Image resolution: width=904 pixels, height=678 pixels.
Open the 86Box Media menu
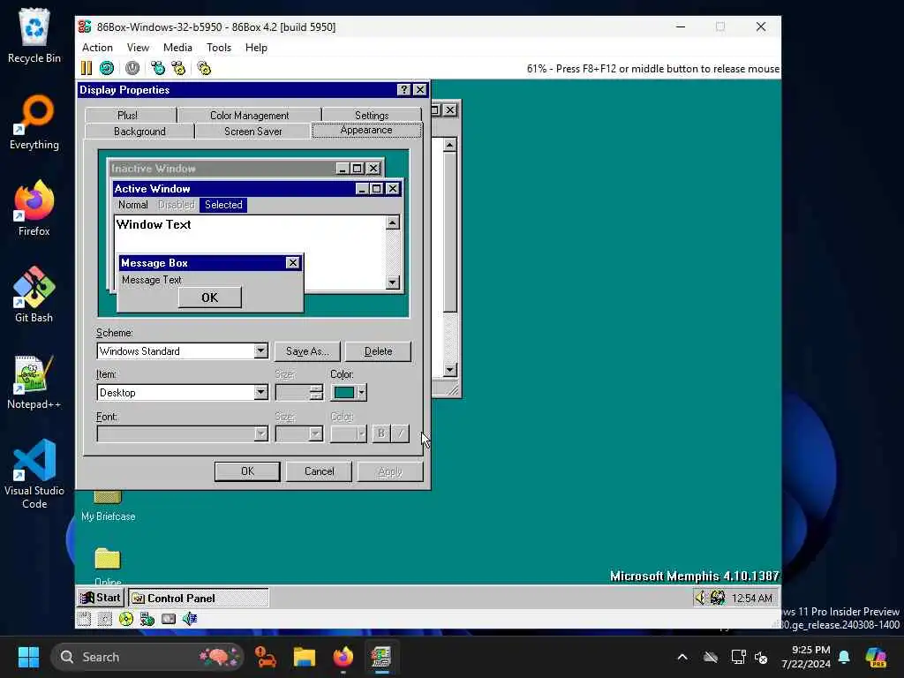pyautogui.click(x=177, y=48)
